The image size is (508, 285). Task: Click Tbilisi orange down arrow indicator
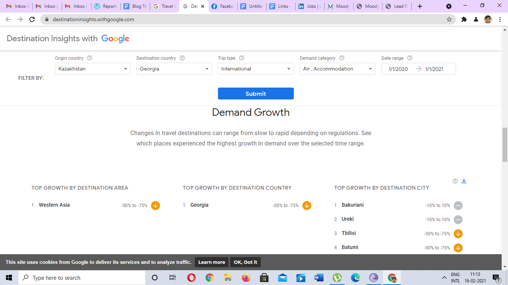pos(458,234)
